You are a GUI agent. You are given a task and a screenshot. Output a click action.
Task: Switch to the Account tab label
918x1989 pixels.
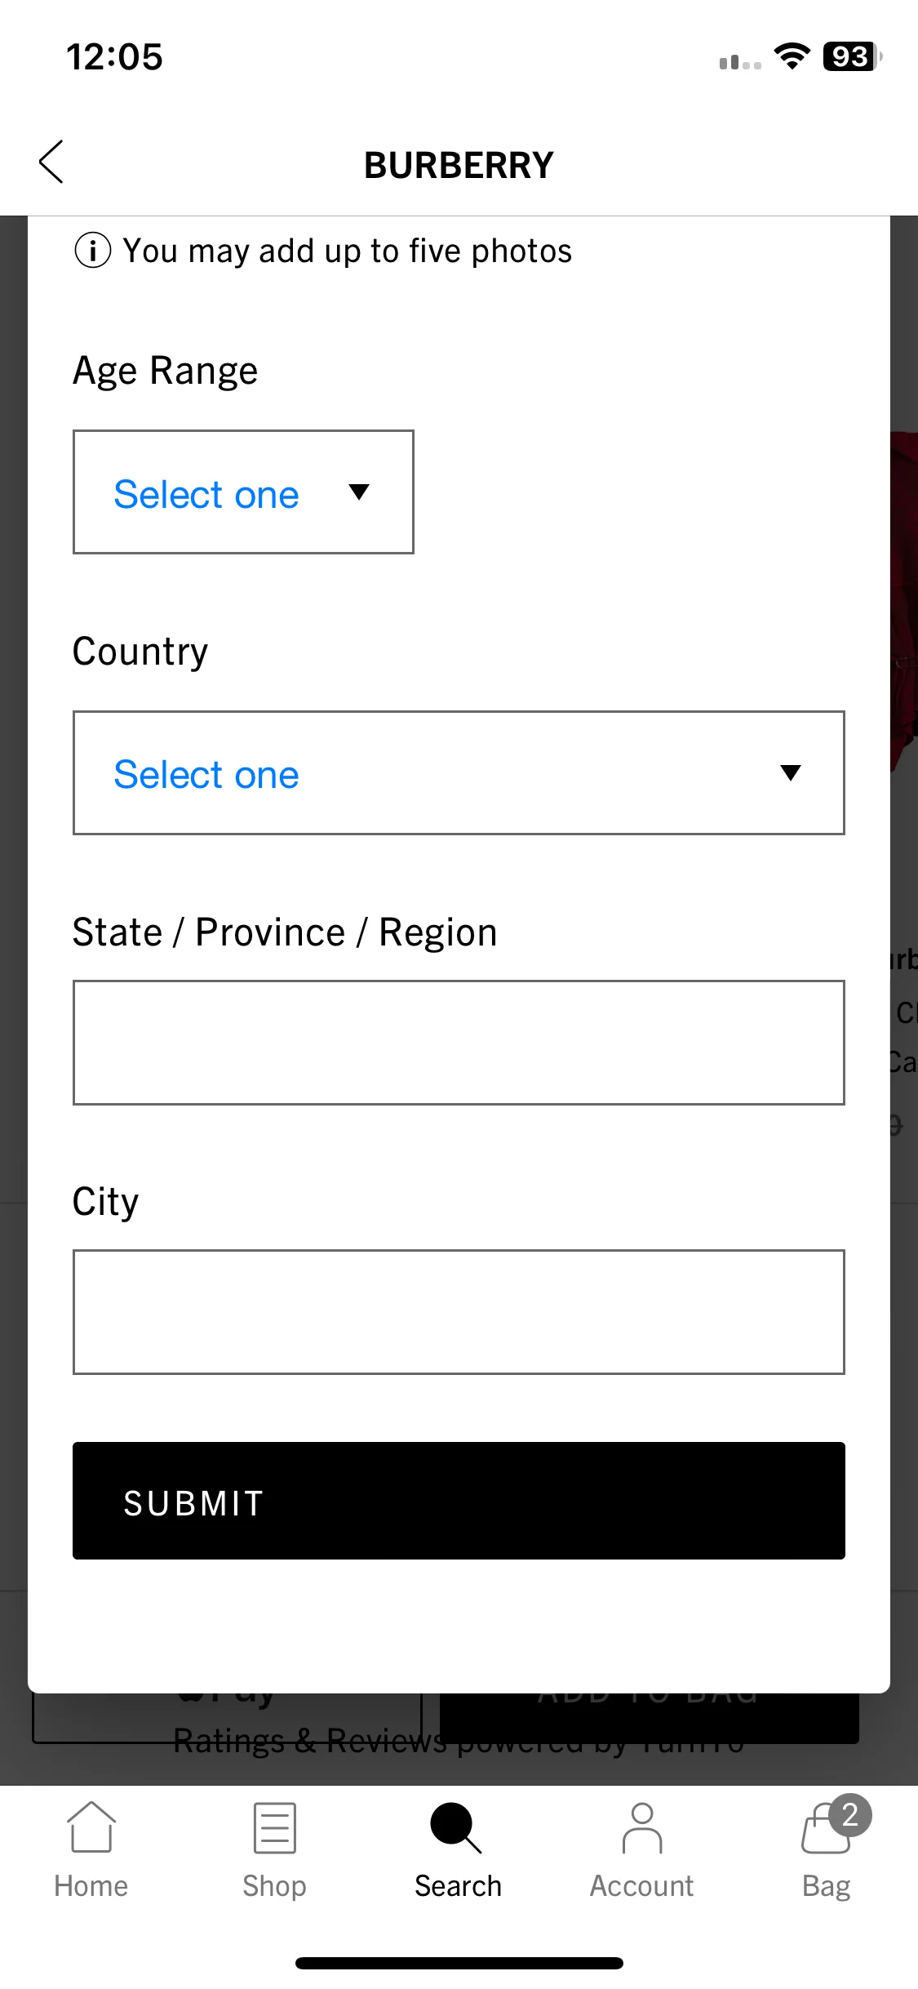(642, 1886)
